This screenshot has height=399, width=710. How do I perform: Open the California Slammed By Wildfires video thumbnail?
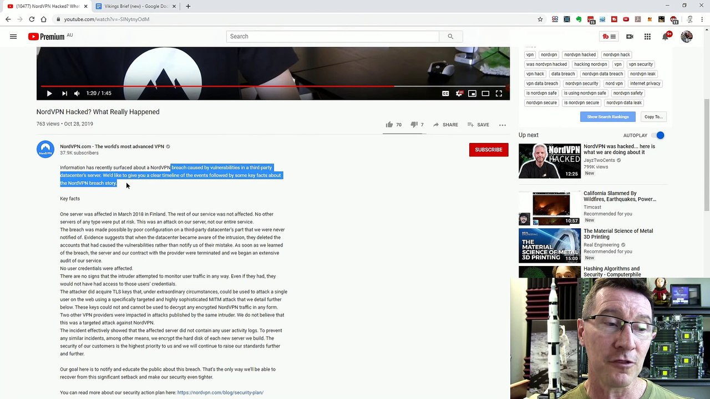(x=550, y=208)
